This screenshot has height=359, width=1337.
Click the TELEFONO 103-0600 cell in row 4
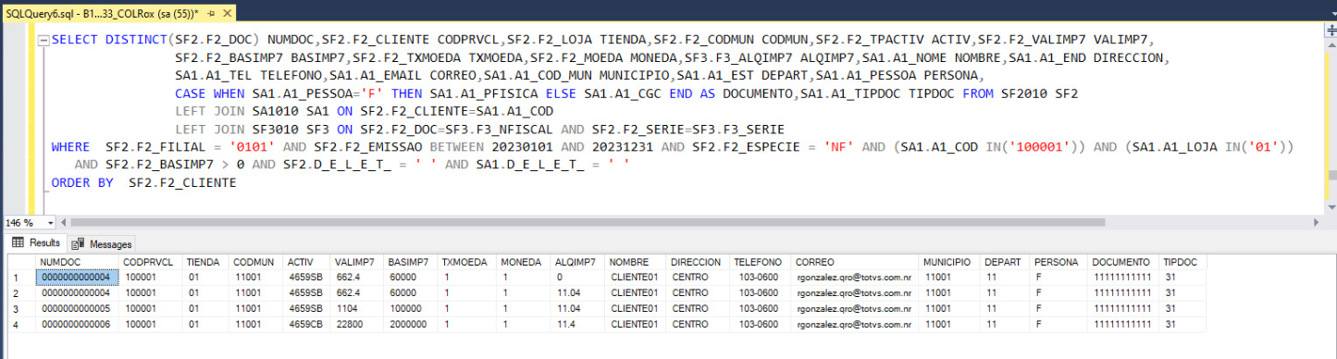pos(761,325)
